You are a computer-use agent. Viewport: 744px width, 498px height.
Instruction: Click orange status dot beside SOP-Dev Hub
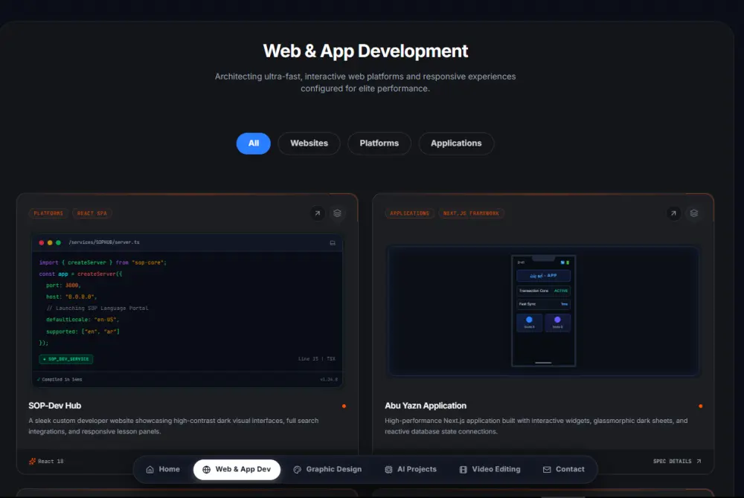(344, 406)
